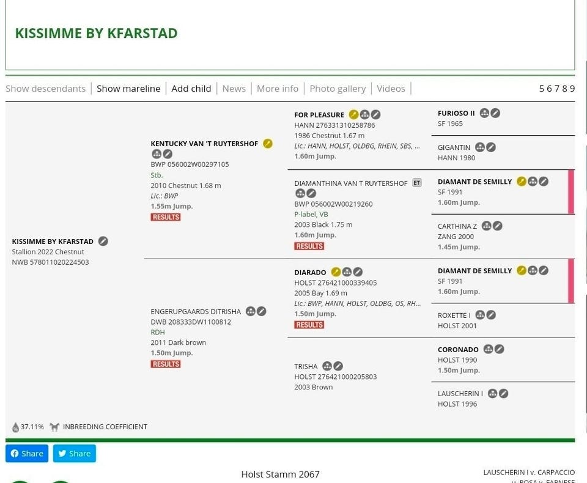587x483 pixels.
Task: Click the edit pencil next to Lauscherin I
Action: pyautogui.click(x=503, y=393)
